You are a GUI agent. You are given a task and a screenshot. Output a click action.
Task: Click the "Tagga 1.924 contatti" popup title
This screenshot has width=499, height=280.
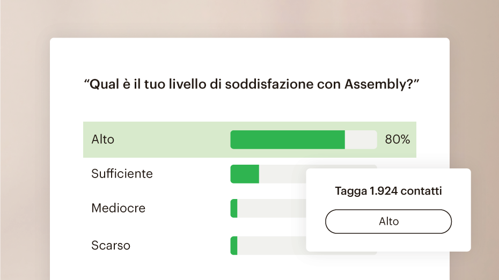[388, 191]
